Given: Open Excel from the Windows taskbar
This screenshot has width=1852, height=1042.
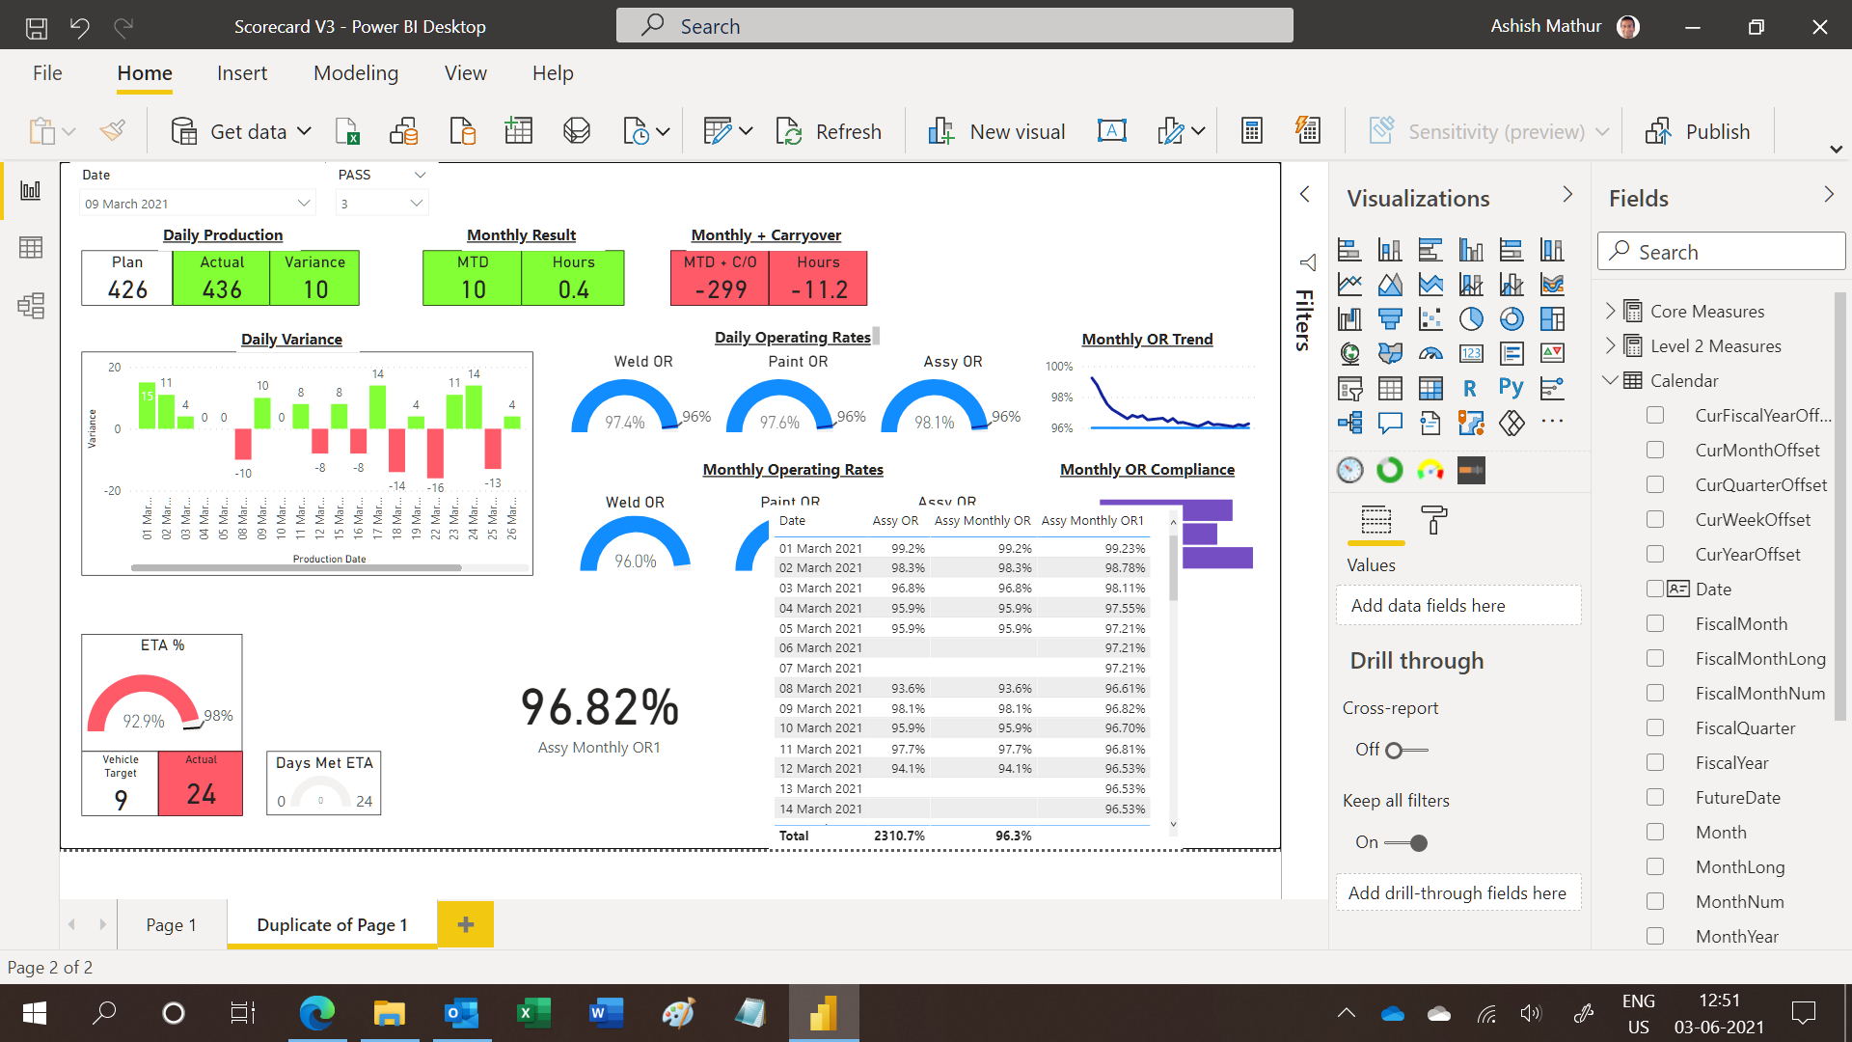Looking at the screenshot, I should 533,1013.
